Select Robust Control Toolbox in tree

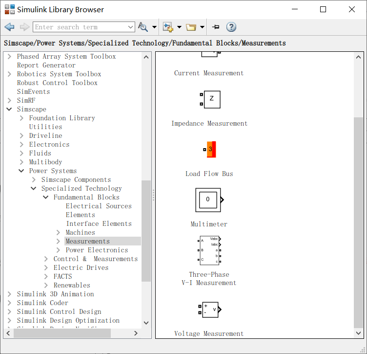tap(57, 83)
